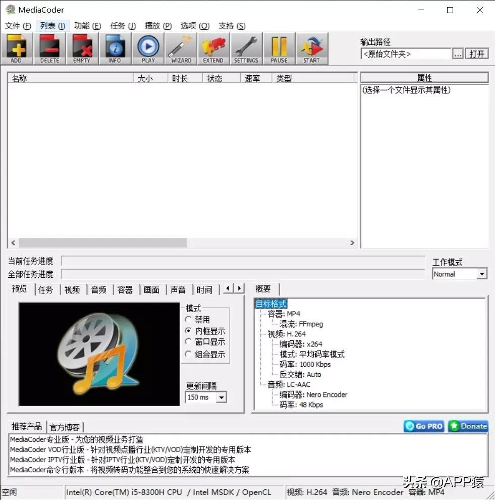
Task: Launch the WIZARD toolbar icon
Action: (x=181, y=49)
